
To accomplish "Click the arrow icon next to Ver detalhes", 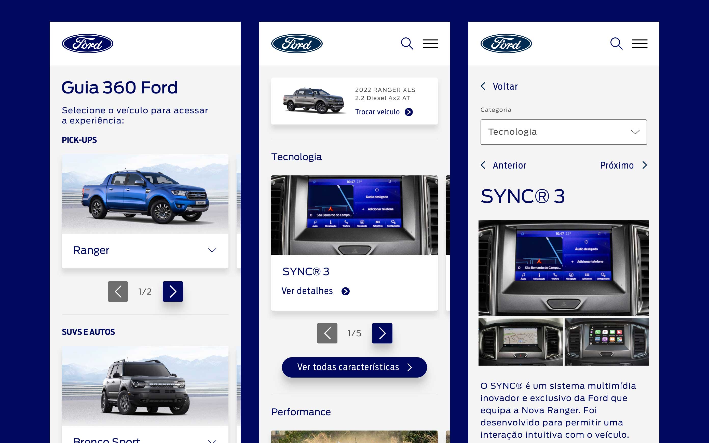I will (x=346, y=291).
